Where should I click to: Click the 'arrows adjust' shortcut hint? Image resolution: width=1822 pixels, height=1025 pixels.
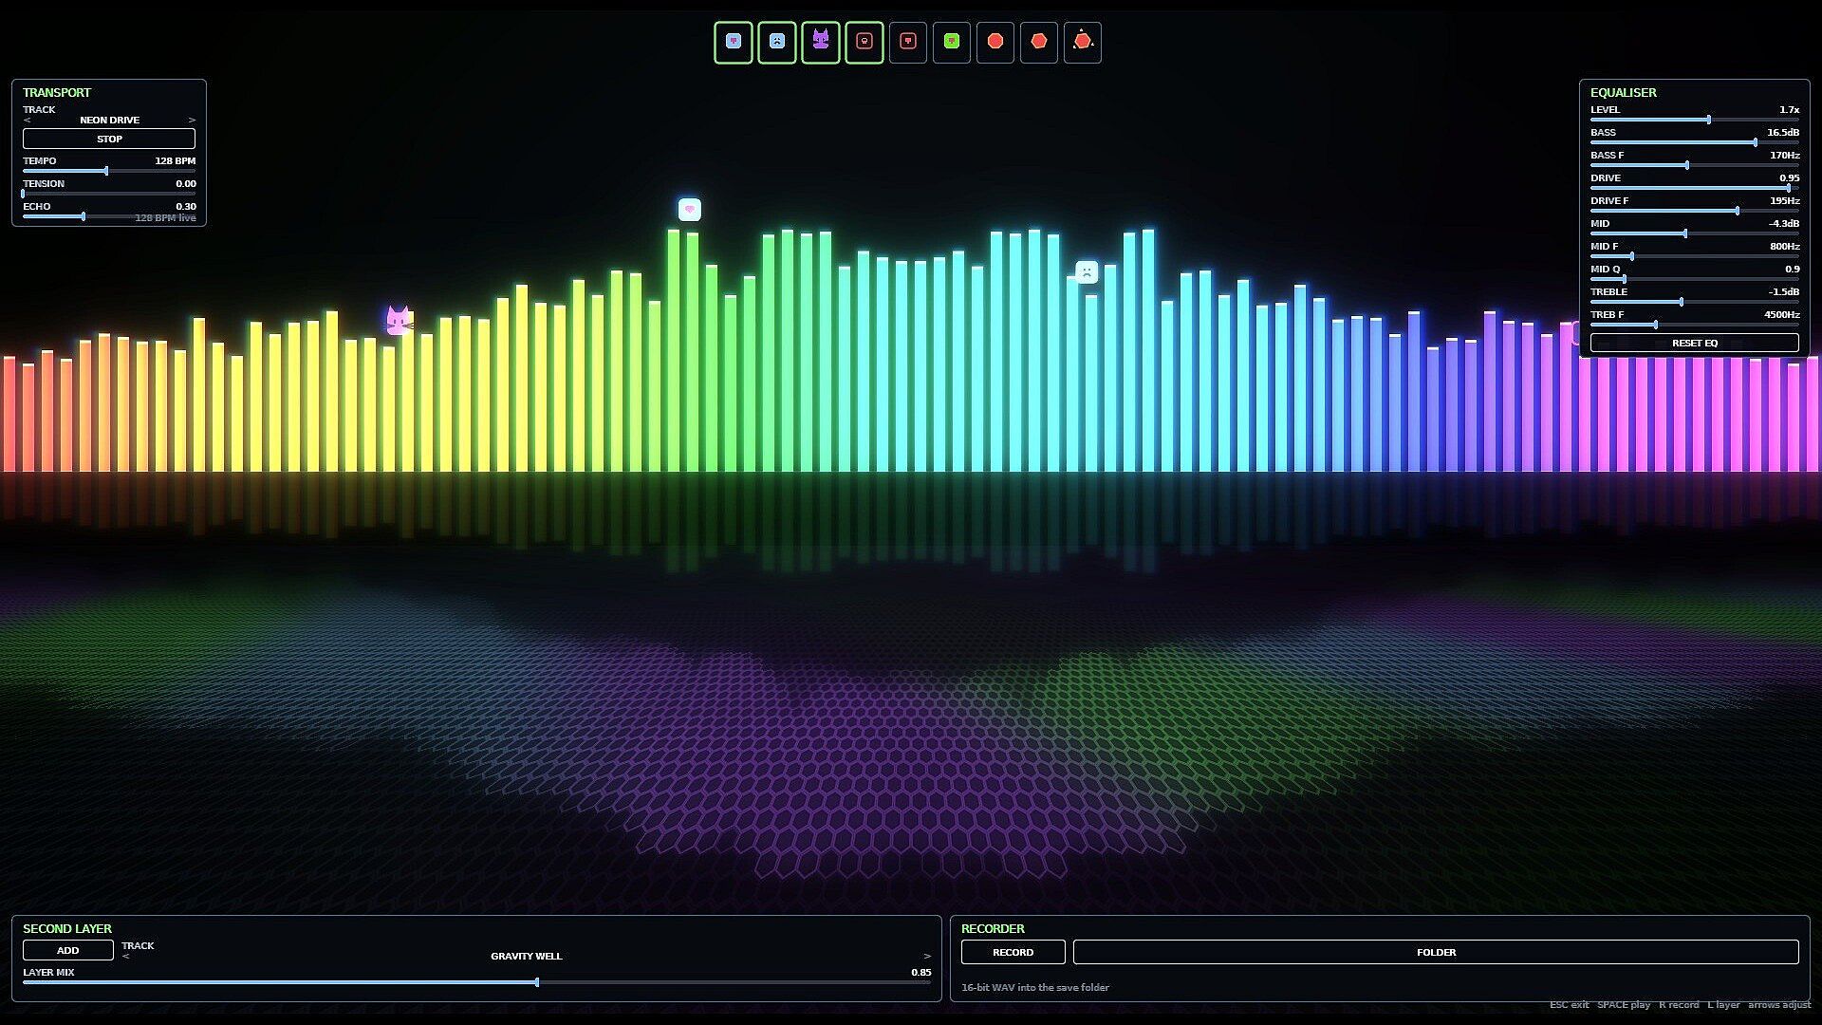click(x=1779, y=1005)
